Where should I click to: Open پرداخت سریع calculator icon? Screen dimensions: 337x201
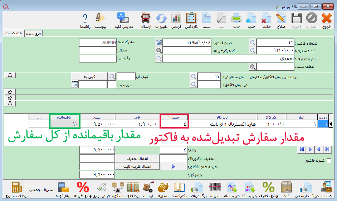pyautogui.click(x=17, y=187)
